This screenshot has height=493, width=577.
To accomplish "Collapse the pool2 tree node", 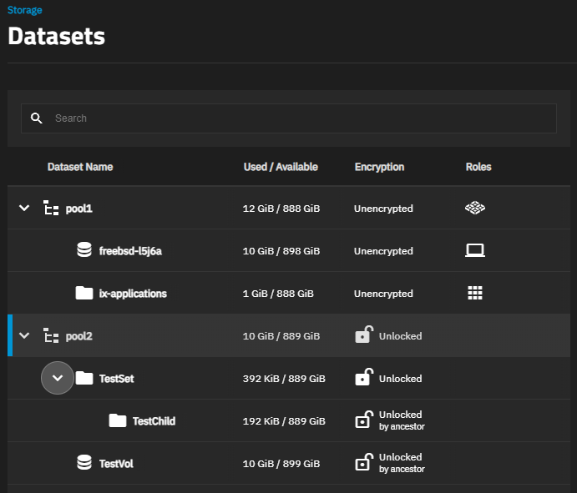I will click(x=24, y=335).
